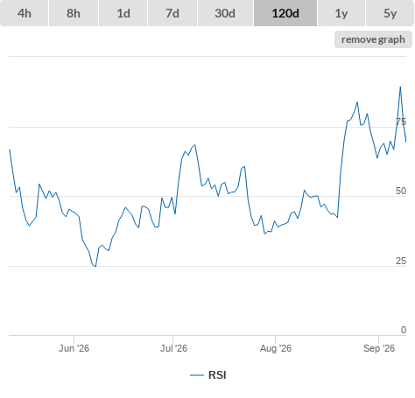Choose the 1d range tab

(x=123, y=13)
